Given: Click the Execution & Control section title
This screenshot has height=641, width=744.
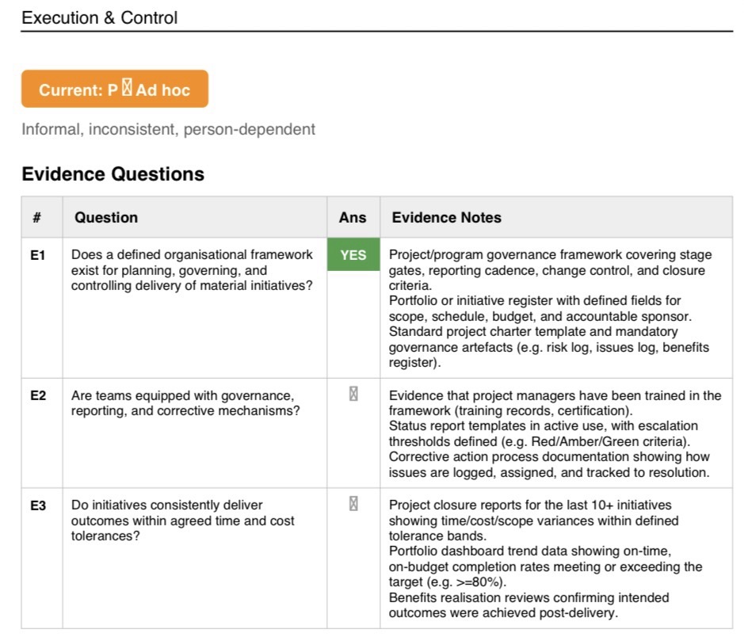Looking at the screenshot, I should click(x=100, y=17).
